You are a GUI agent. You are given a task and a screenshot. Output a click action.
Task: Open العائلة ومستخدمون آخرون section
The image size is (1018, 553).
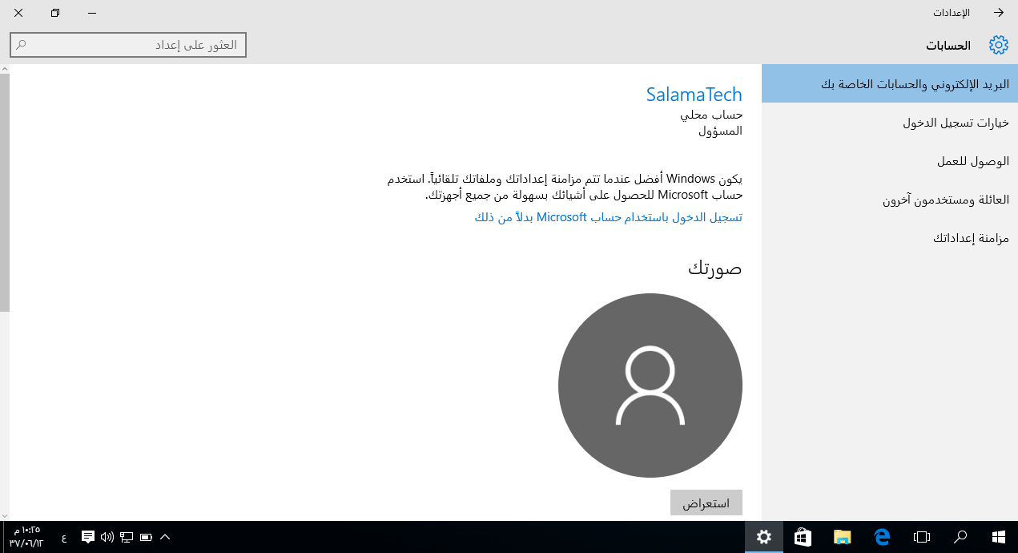890,200
